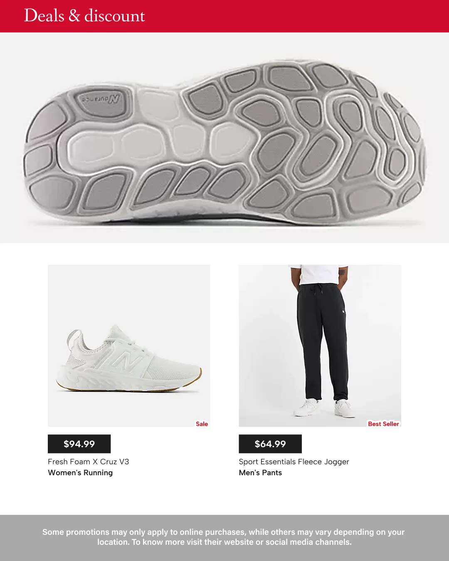This screenshot has height=561, width=449.
Task: Click Women's Running category label
Action: (x=80, y=472)
